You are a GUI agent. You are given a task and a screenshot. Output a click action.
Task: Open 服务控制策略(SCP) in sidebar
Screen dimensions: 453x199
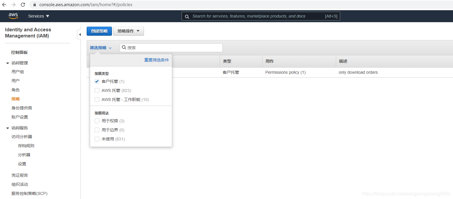pos(29,193)
